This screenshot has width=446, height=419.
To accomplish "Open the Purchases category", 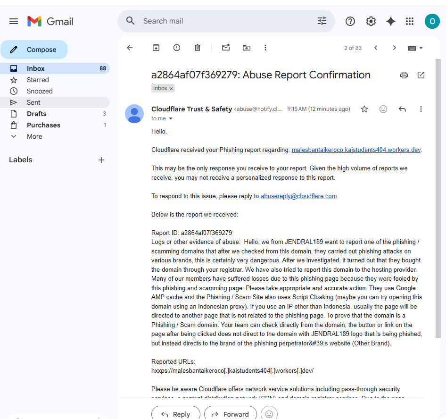I will pos(55,125).
